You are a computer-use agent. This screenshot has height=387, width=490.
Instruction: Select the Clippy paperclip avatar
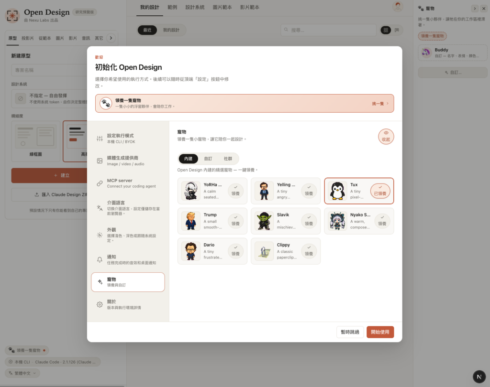click(x=264, y=251)
